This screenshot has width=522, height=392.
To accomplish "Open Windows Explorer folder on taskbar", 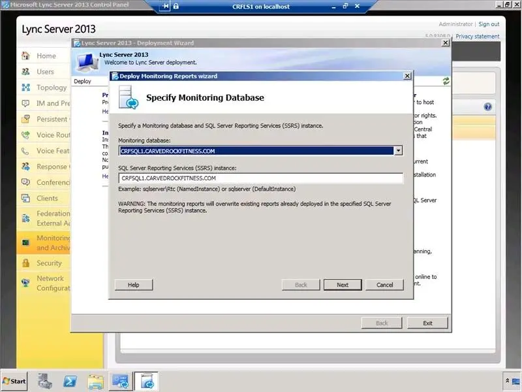I will tap(95, 382).
